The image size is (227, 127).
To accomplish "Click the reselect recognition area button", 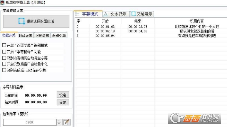I will point(36,21).
